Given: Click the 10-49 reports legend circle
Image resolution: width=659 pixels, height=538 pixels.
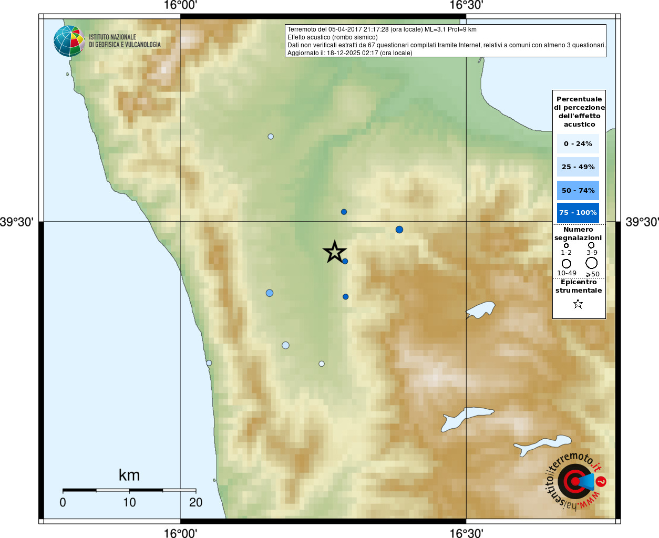Looking at the screenshot, I should click(x=566, y=263).
